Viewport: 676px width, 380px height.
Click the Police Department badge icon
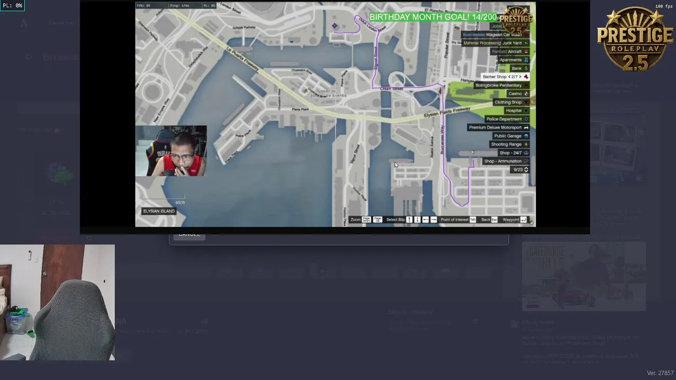pyautogui.click(x=526, y=119)
